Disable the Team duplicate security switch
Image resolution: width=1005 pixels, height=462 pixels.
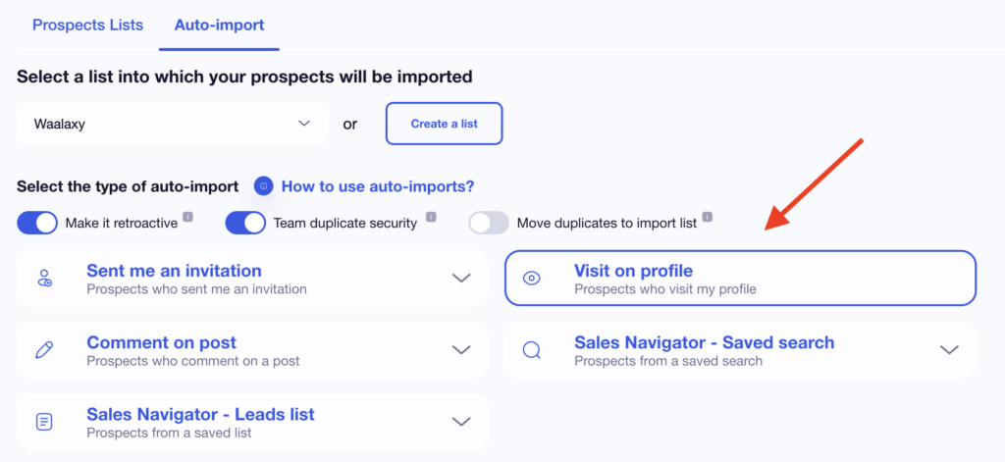click(x=245, y=223)
